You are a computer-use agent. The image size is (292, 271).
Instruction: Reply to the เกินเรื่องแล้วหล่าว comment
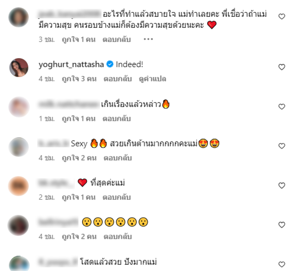tap(117, 119)
